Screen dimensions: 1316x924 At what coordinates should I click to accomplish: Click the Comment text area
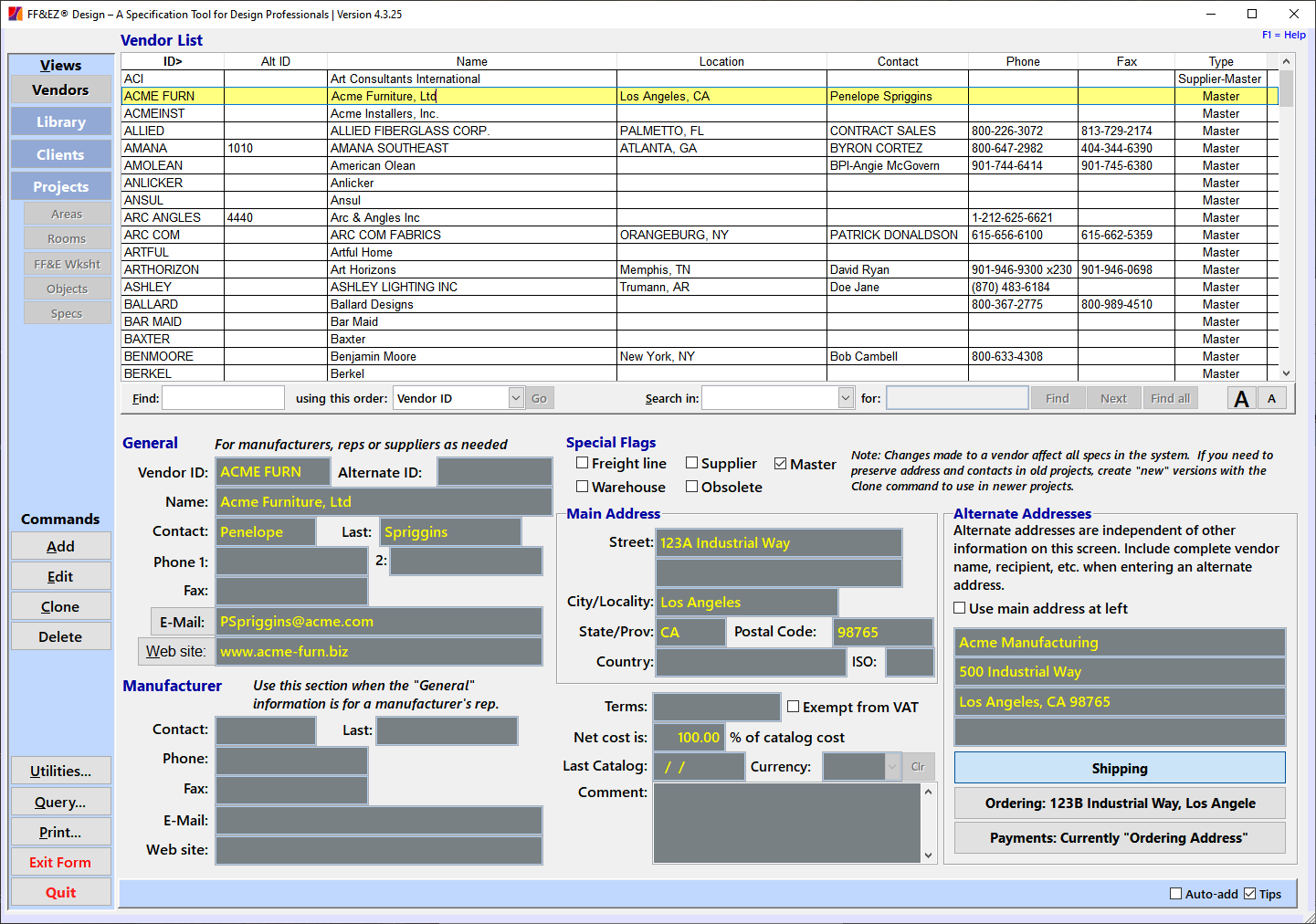(786, 823)
